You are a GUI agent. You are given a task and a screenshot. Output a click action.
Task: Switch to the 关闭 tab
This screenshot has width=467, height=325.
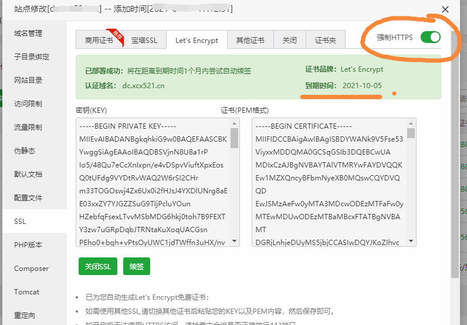[289, 39]
